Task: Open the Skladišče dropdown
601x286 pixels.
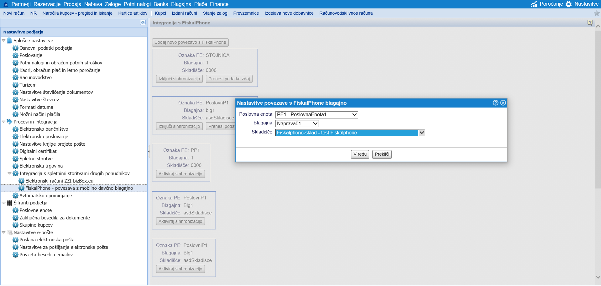Action: click(x=350, y=133)
